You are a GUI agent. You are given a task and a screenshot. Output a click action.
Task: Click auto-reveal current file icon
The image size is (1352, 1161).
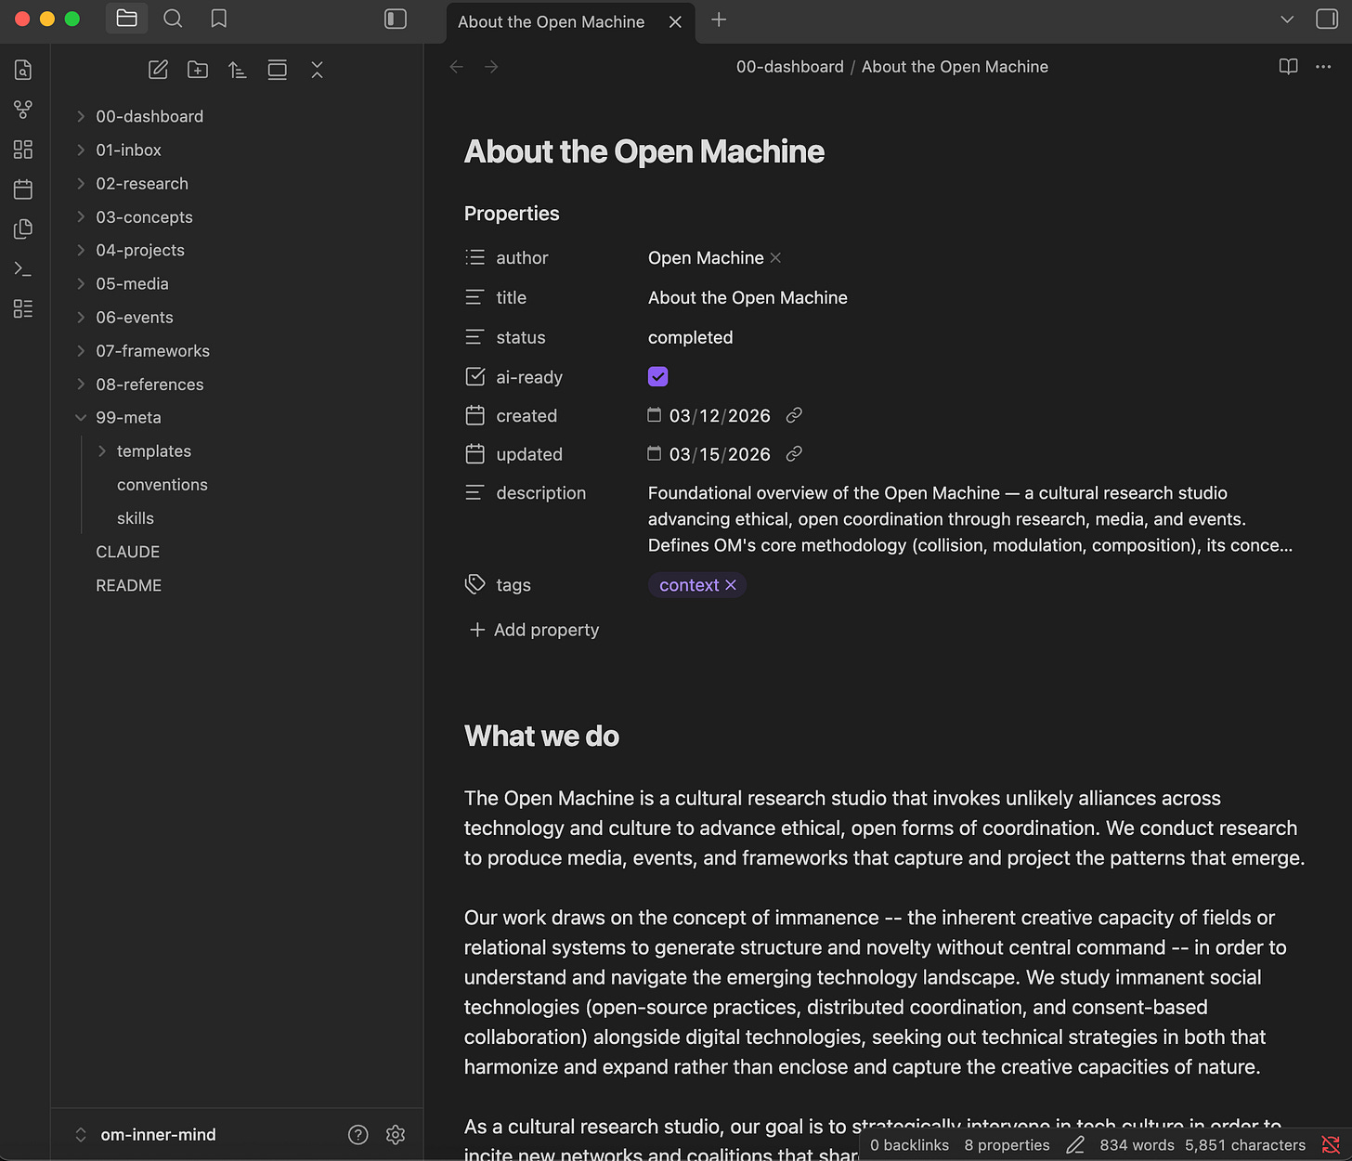click(x=277, y=70)
